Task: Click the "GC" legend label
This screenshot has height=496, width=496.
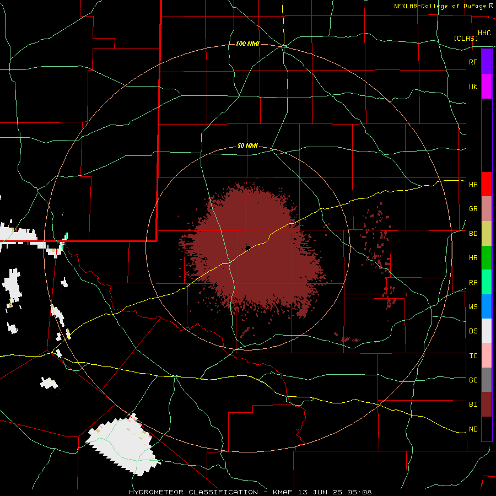Action: [473, 380]
